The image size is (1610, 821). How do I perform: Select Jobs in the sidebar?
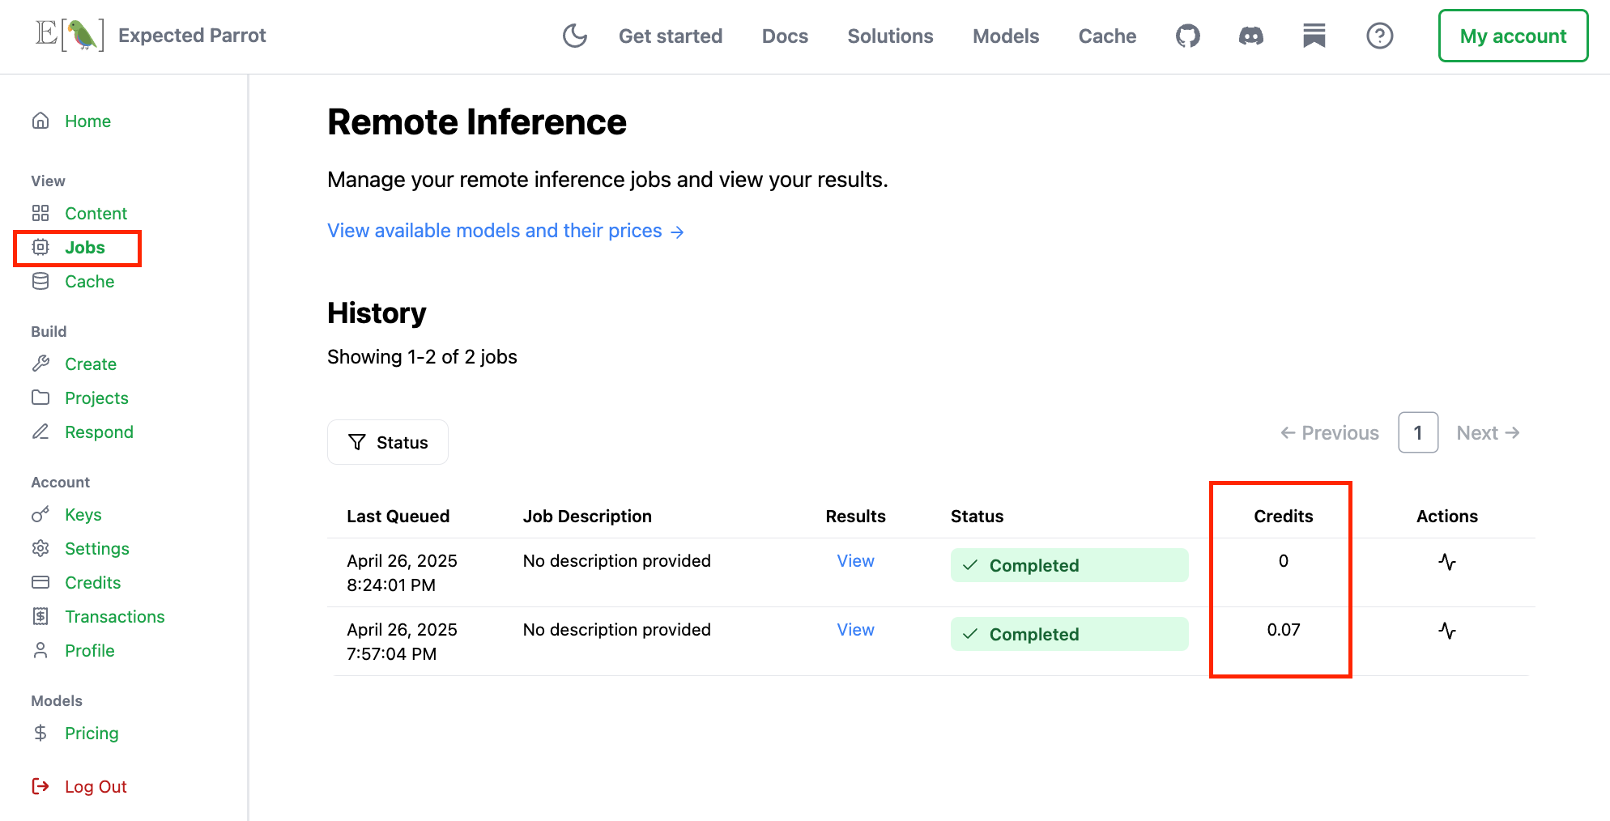point(84,248)
